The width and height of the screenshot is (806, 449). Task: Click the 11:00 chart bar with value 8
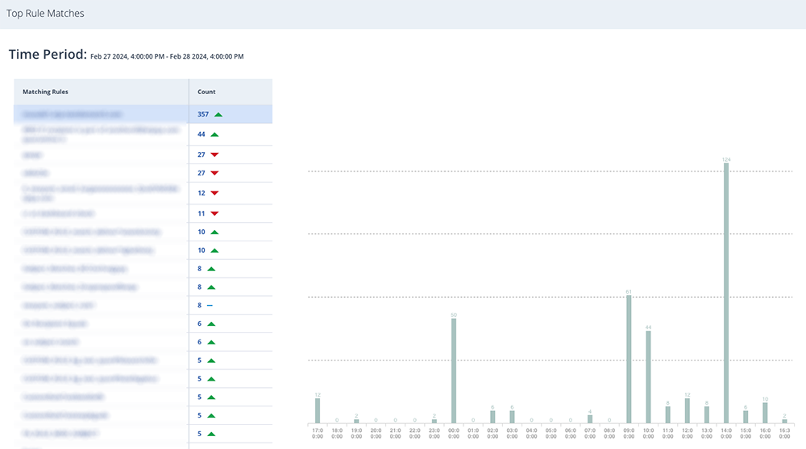[x=667, y=415]
